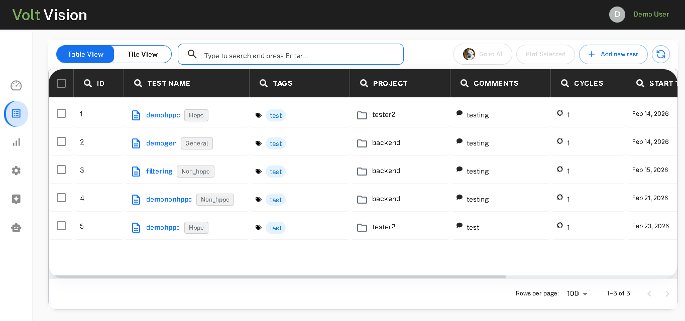This screenshot has height=321, width=685.
Task: Click the search icon in the TEST NAME header
Action: pos(138,83)
